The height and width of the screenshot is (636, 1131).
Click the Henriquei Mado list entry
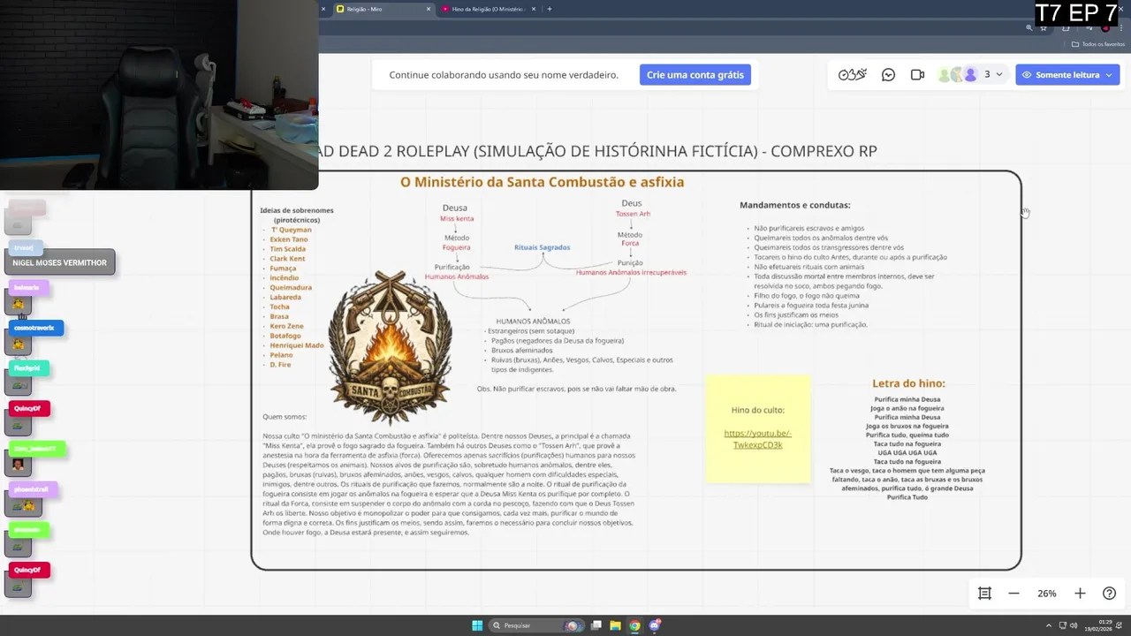297,345
